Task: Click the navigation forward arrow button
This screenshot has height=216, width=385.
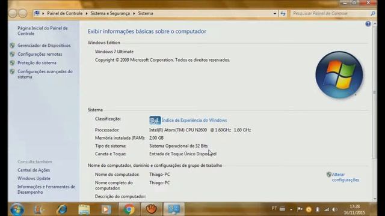Action: [x=23, y=13]
